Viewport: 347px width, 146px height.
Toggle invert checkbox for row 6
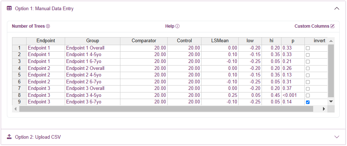308,82
